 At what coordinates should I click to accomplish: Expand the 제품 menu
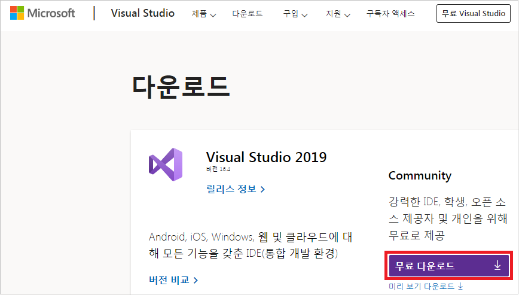pyautogui.click(x=203, y=14)
